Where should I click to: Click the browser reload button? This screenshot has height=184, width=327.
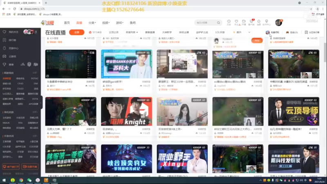tap(15, 9)
